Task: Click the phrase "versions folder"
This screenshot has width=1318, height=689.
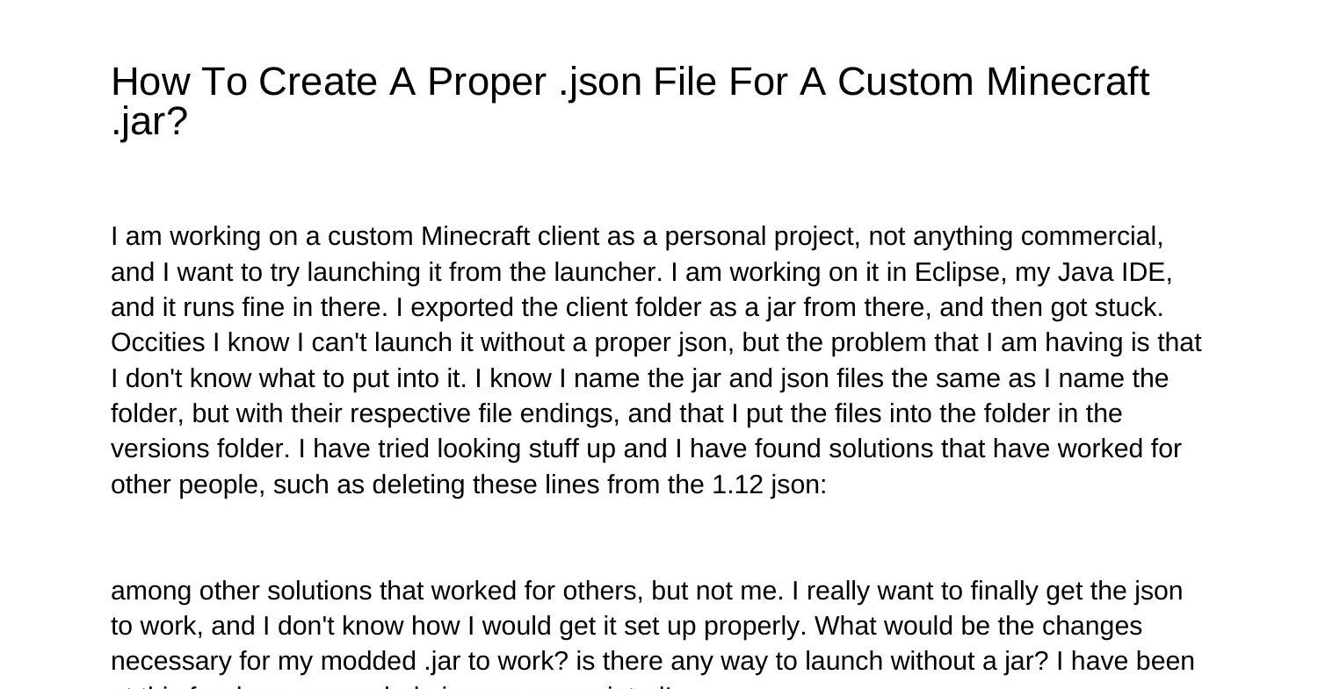Action: pos(199,449)
